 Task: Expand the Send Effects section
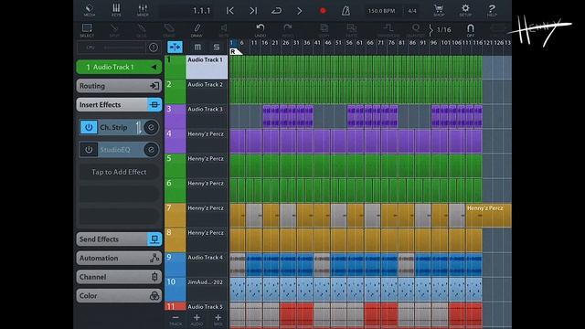pyautogui.click(x=119, y=239)
